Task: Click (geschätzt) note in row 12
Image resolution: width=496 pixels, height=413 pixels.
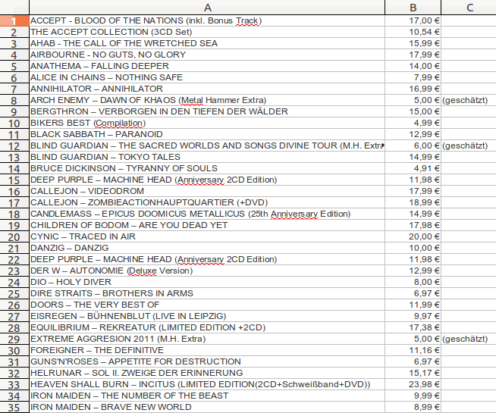Action: (x=469, y=146)
